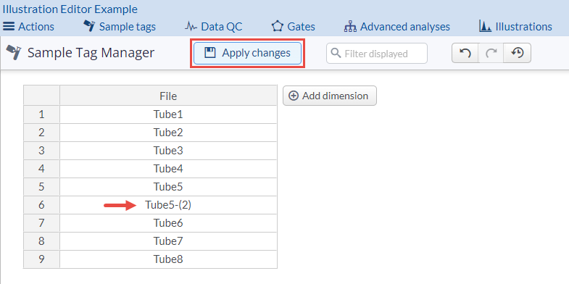Click the redo arrow icon
This screenshot has height=284, width=569.
491,54
